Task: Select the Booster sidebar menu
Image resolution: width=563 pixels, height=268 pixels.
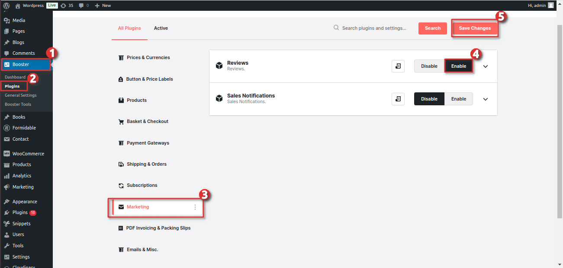Action: coord(26,64)
